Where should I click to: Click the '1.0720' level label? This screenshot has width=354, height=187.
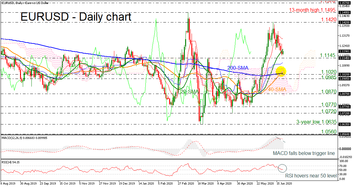click(x=329, y=111)
